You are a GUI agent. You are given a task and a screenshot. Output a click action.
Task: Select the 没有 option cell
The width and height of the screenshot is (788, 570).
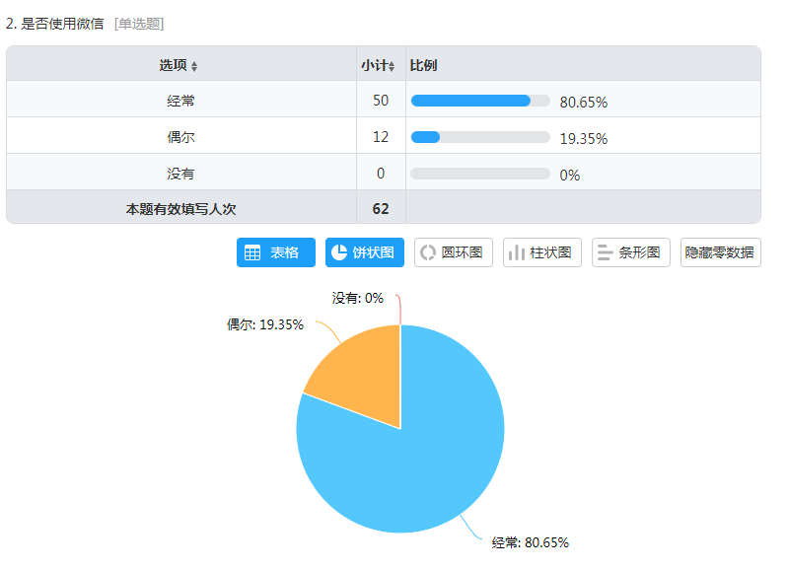coord(180,174)
